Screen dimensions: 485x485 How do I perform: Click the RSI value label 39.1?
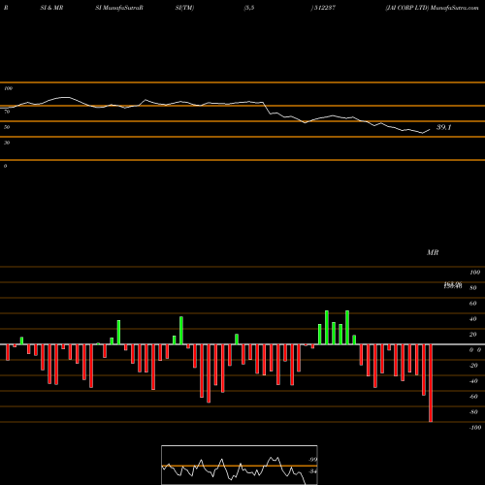coord(443,127)
